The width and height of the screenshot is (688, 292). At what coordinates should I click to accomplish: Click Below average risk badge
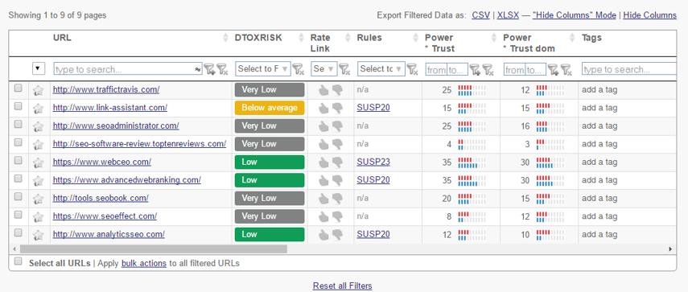pyautogui.click(x=270, y=108)
